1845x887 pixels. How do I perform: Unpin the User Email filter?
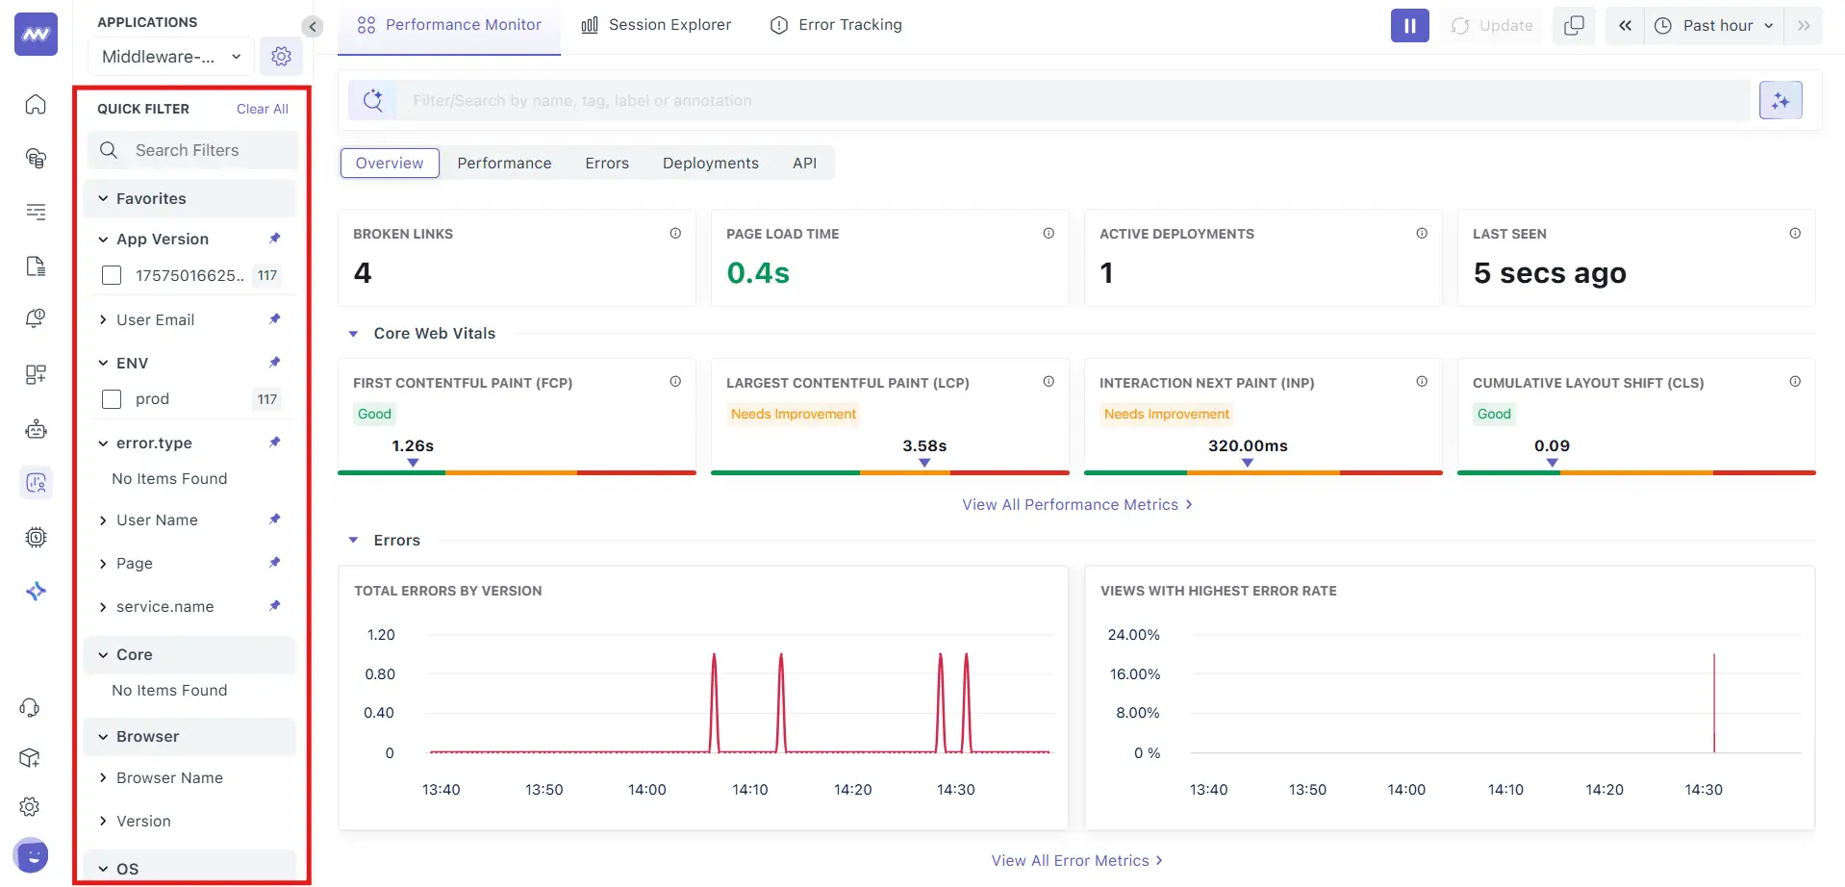click(274, 318)
